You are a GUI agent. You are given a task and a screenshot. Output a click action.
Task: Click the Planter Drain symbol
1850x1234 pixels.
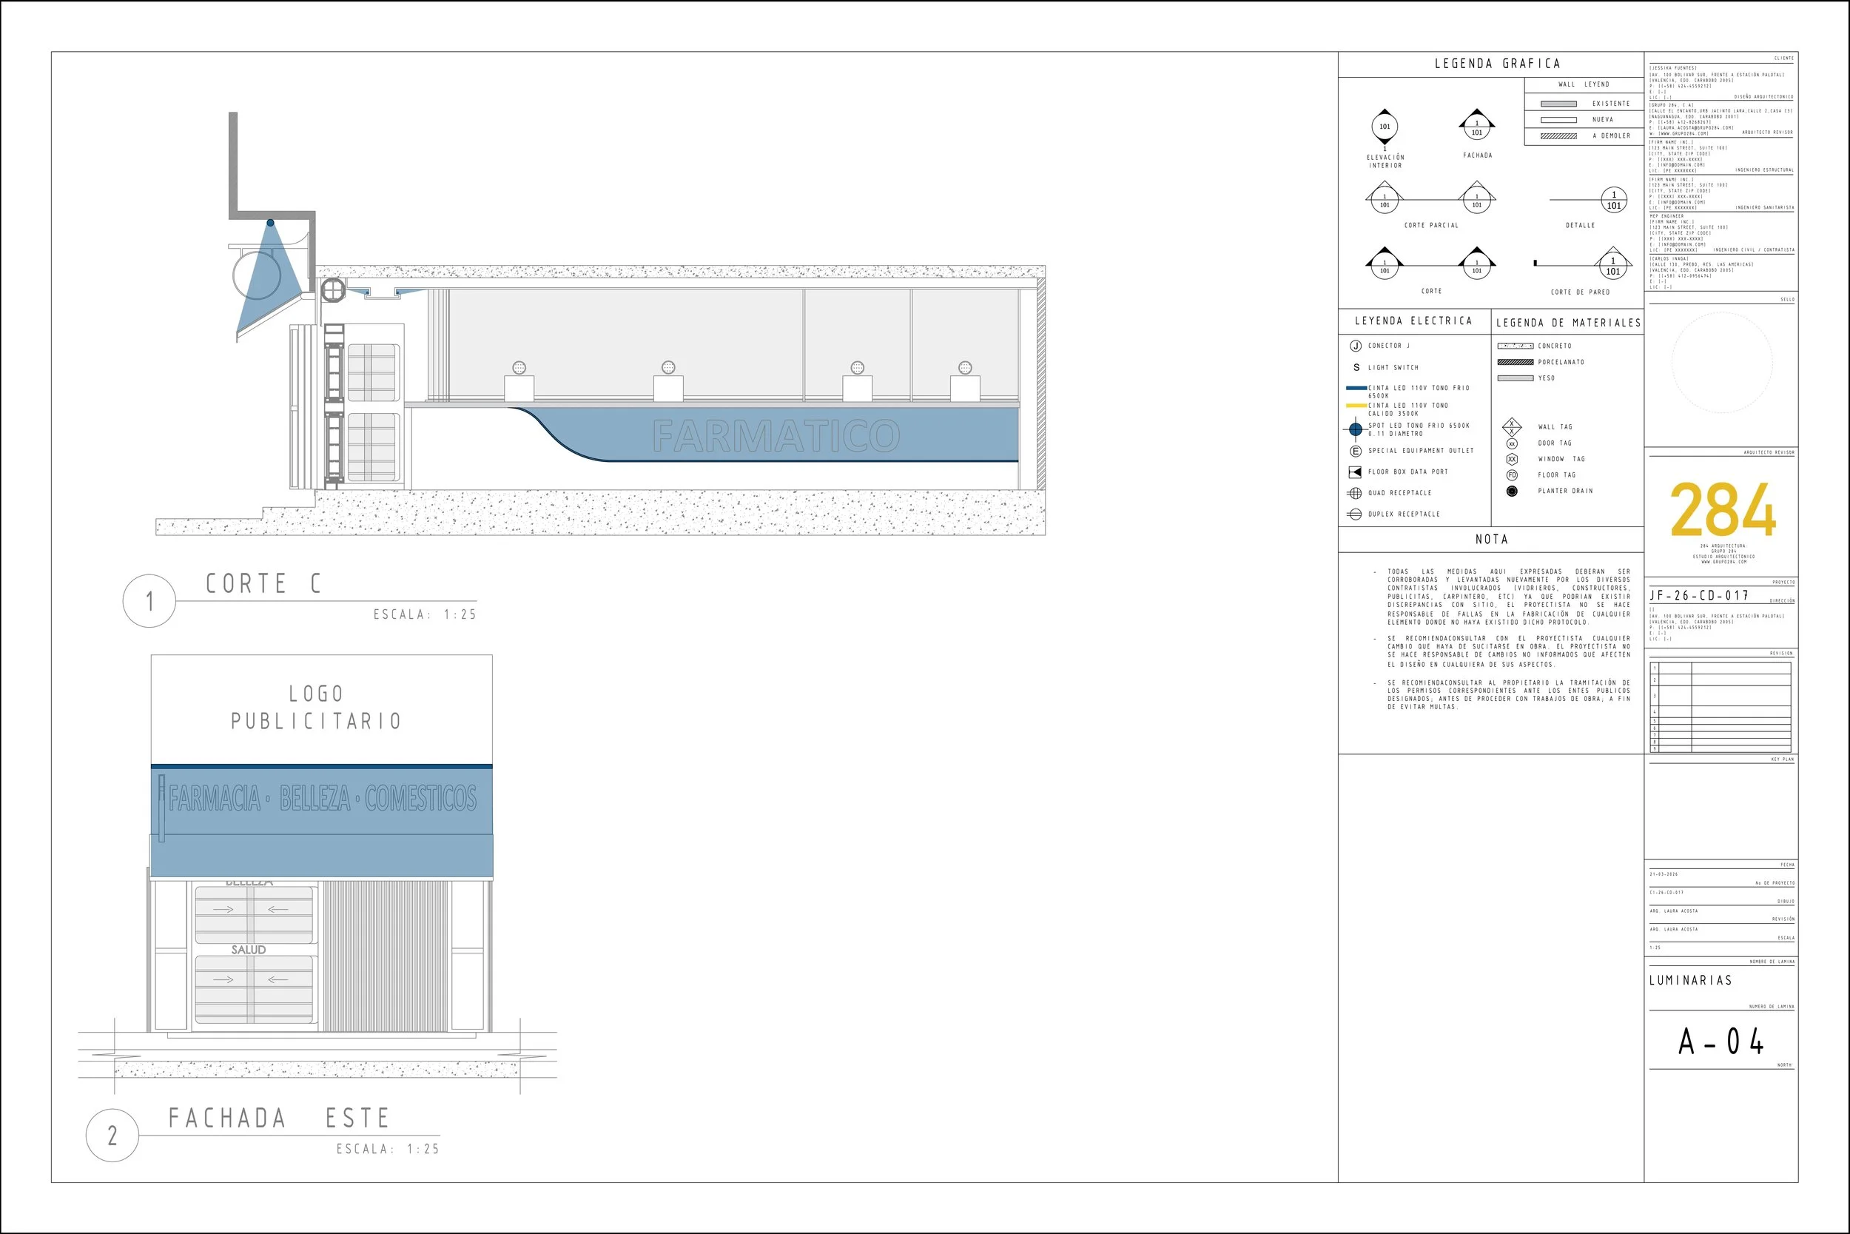point(1512,491)
